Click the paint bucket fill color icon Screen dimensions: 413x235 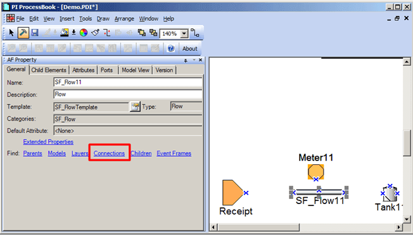coord(64,33)
